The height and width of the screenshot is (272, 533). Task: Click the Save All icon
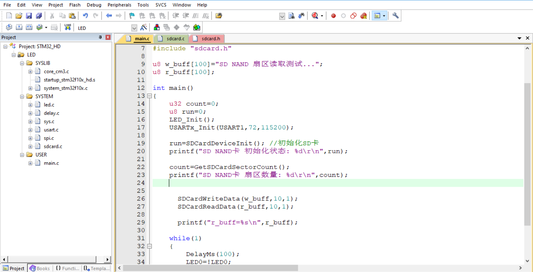click(39, 16)
